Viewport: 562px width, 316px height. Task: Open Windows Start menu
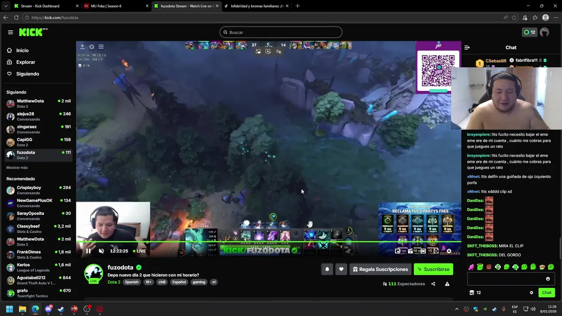9,309
